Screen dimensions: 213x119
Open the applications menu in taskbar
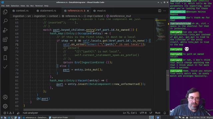2,118
